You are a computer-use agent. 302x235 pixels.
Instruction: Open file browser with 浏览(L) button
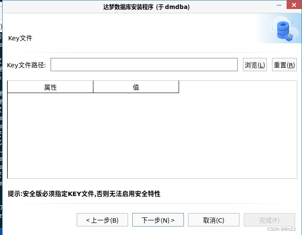pyautogui.click(x=254, y=65)
